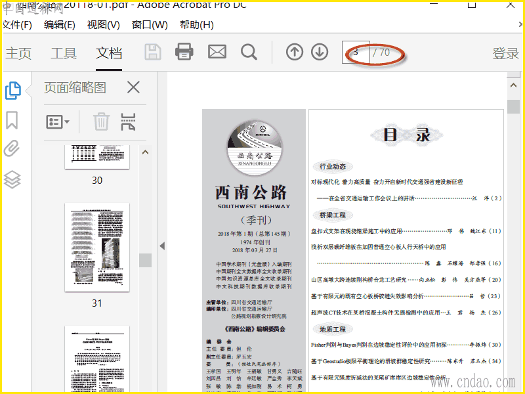Go to the previous page with the up arrow
The width and height of the screenshot is (525, 394).
[295, 53]
